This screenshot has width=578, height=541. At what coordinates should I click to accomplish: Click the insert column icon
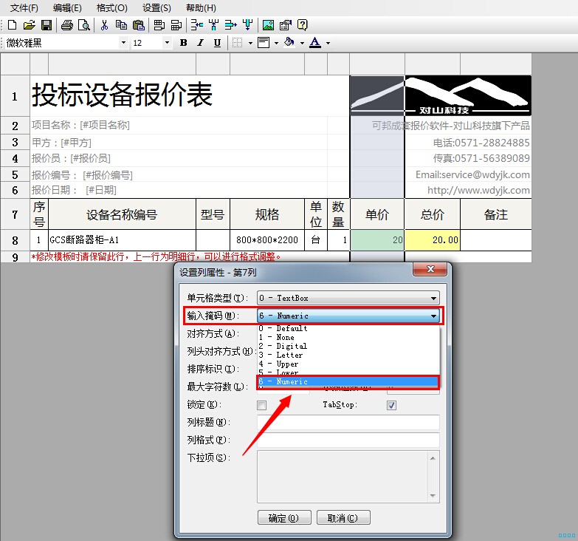[214, 25]
